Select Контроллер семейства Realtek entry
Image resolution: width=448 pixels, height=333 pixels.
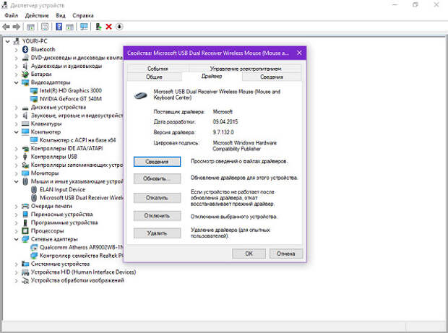pyautogui.click(x=81, y=256)
